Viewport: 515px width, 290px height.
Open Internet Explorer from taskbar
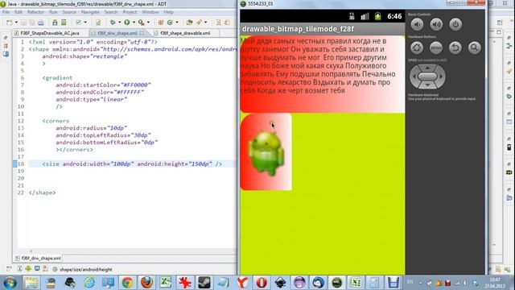pos(89,283)
